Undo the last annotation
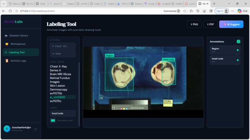Image resolution: width=250 pixels, height=140 pixels. point(63,54)
